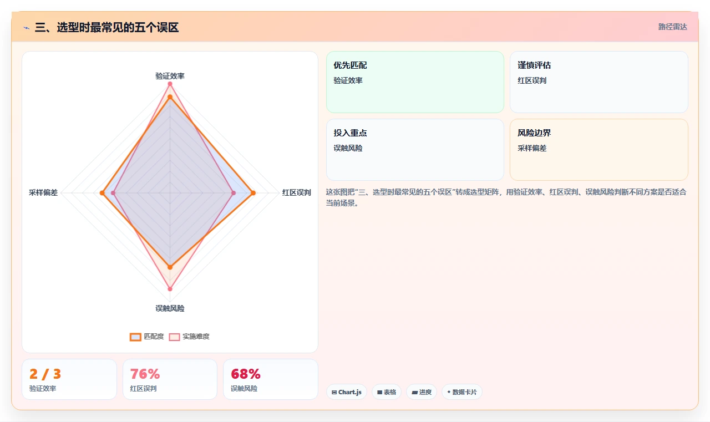
Task: Toggle 匹配度 legend swatch
Action: (x=135, y=337)
